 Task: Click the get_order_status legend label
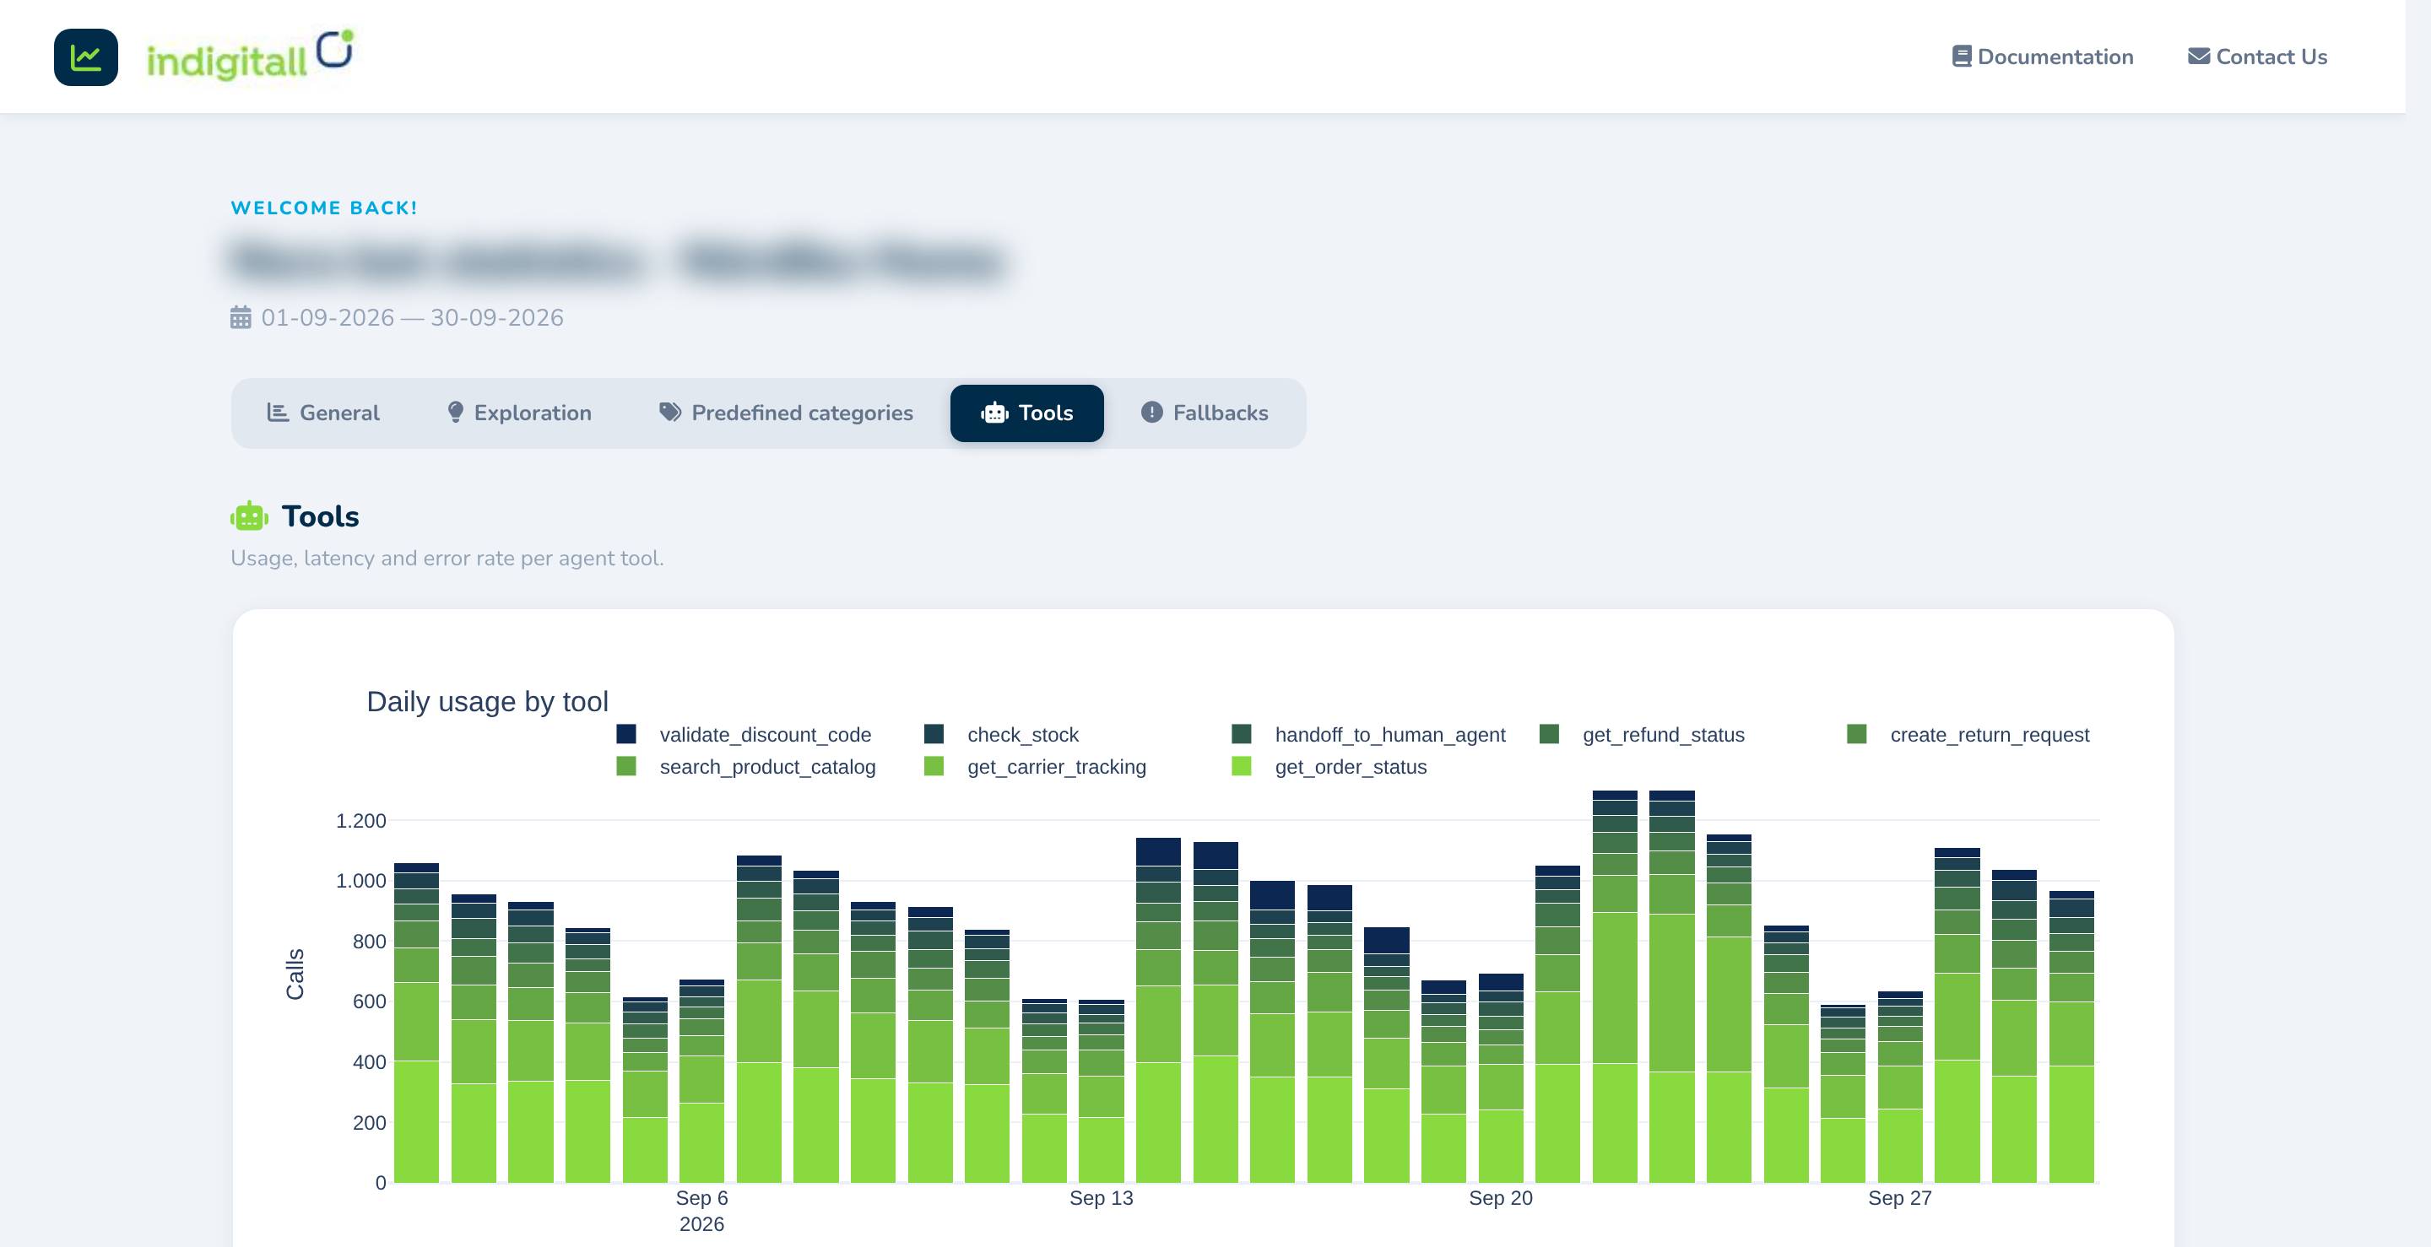click(x=1351, y=767)
